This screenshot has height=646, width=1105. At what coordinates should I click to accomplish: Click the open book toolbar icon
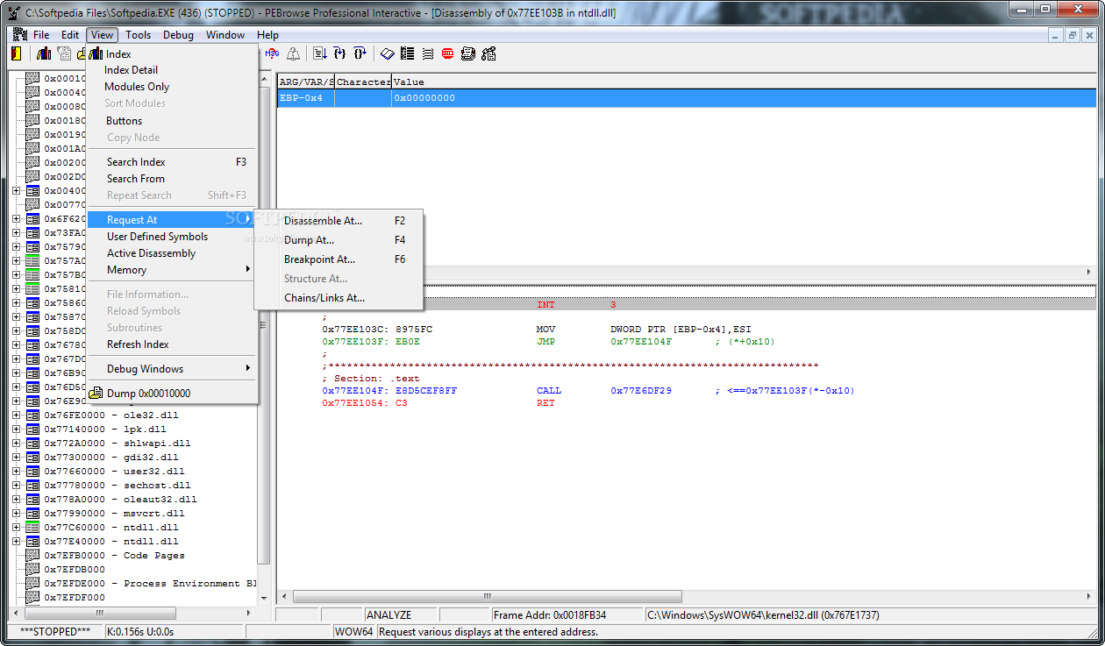coord(388,53)
